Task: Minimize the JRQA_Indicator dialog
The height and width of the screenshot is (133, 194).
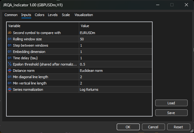Action: pos(158,5)
